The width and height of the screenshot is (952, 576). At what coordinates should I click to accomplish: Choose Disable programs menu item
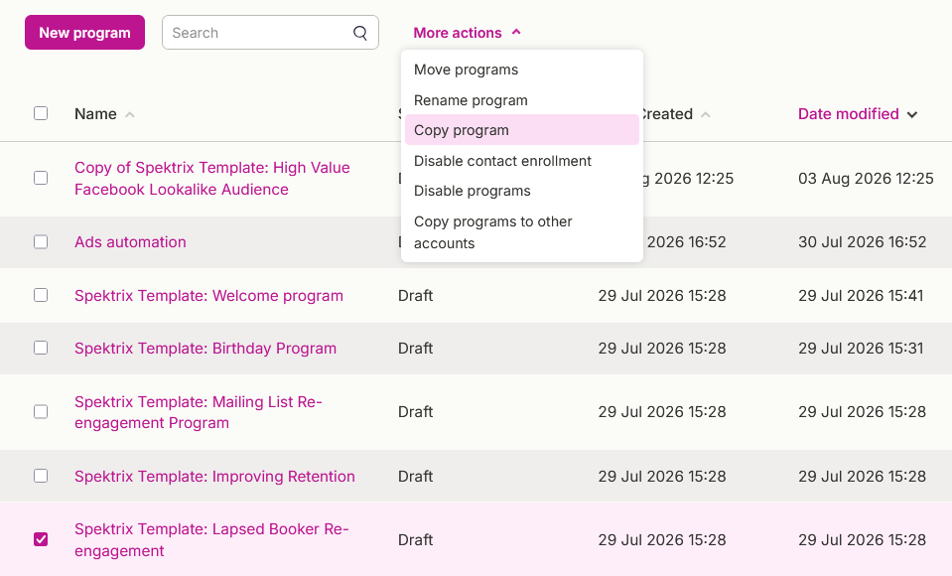point(522,191)
